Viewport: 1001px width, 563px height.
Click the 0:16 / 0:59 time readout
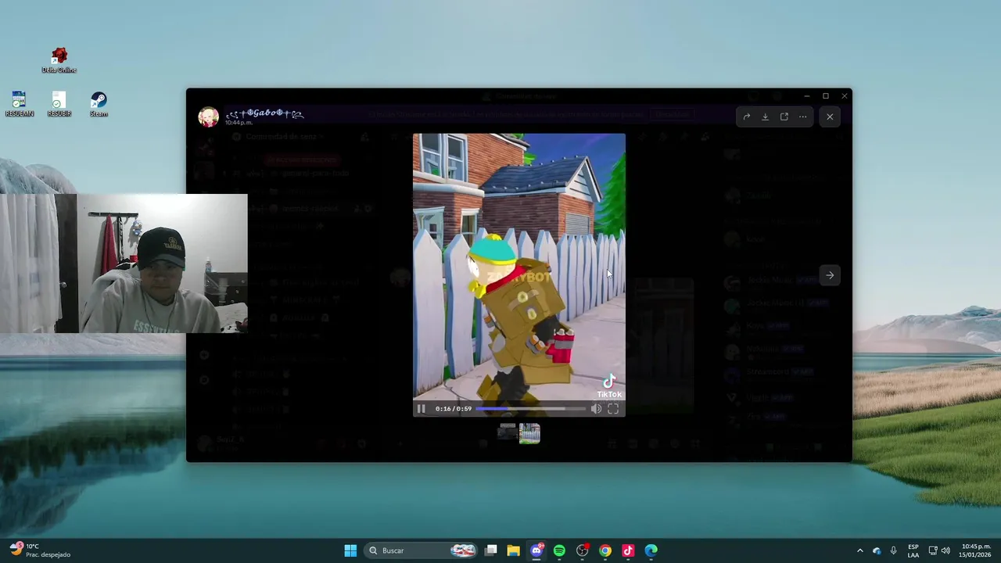tap(454, 409)
